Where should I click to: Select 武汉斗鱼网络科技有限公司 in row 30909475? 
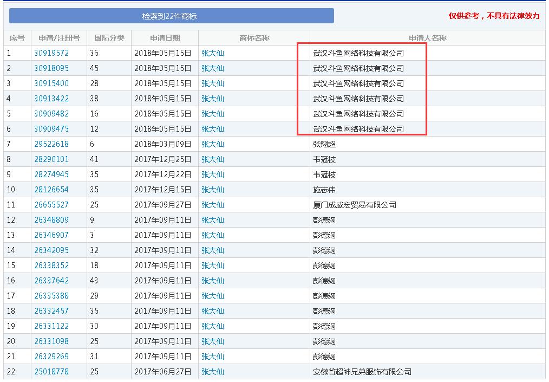point(358,129)
